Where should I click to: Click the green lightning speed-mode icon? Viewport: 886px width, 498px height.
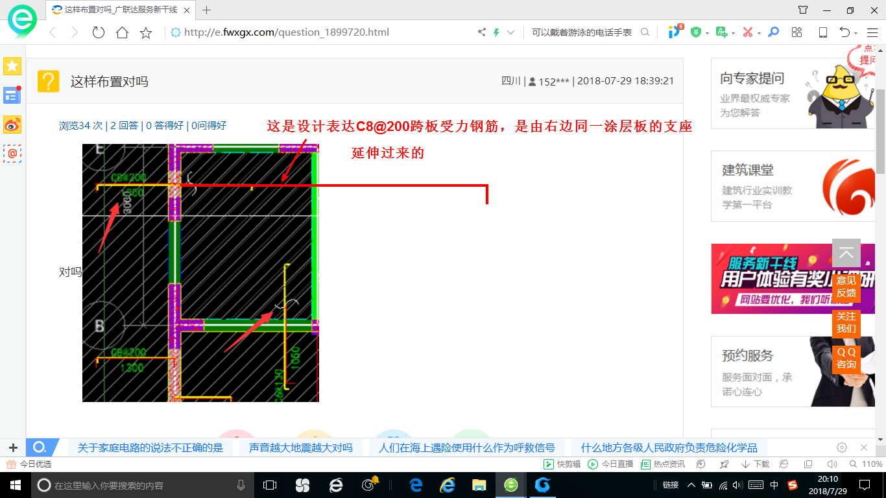(497, 32)
